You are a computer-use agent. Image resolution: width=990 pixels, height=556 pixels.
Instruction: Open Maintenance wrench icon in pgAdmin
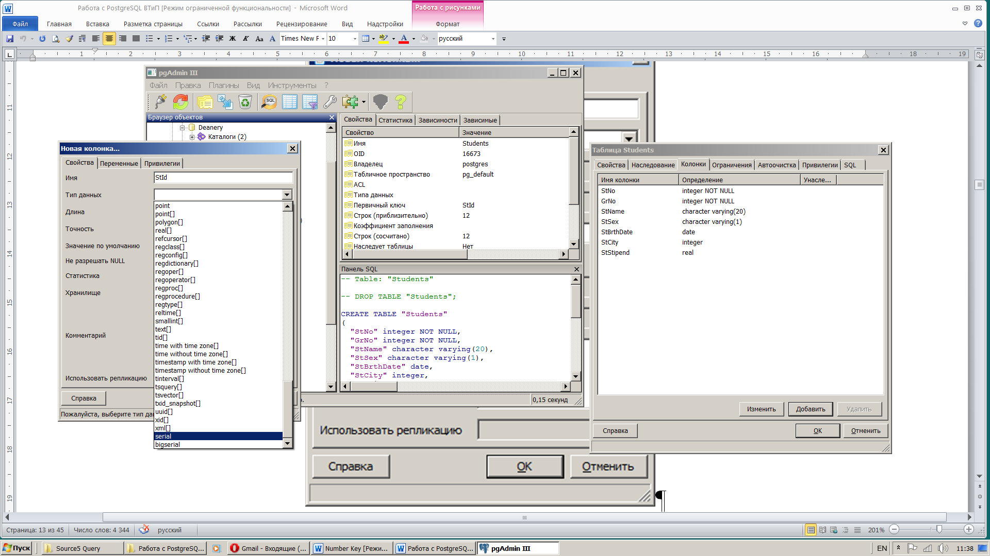(x=330, y=102)
